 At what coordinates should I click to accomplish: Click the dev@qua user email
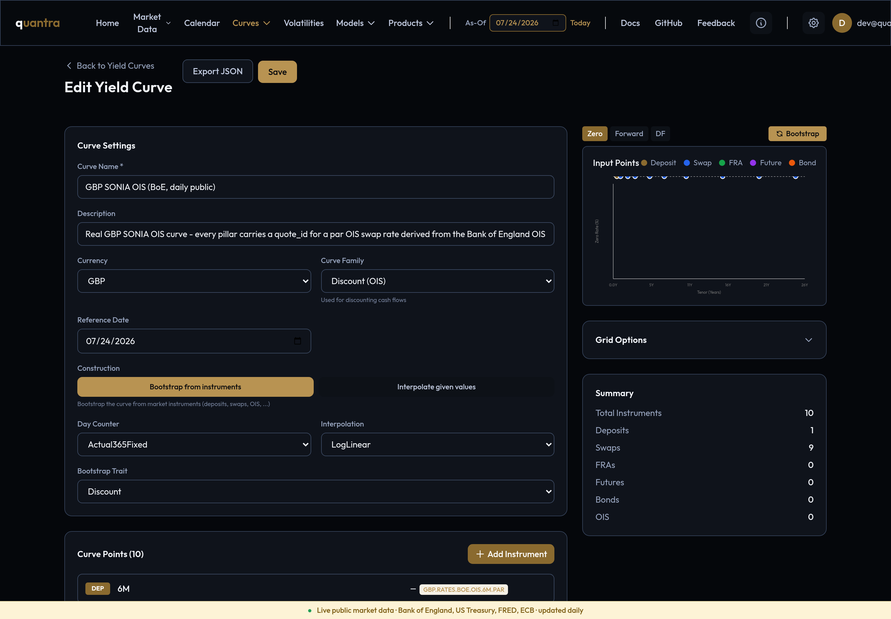874,23
